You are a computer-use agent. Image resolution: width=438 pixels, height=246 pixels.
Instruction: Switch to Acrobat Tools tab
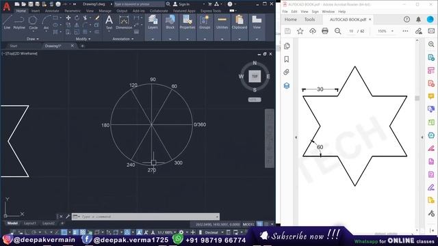pyautogui.click(x=309, y=20)
